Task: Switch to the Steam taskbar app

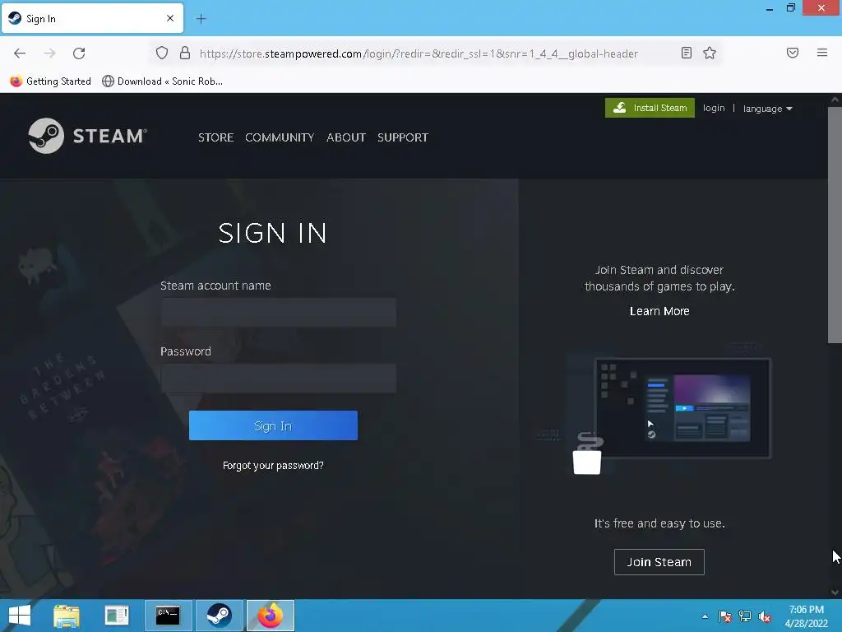Action: [x=219, y=616]
